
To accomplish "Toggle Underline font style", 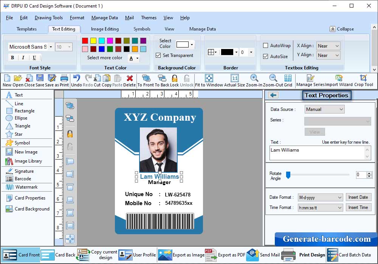I will [x=34, y=58].
